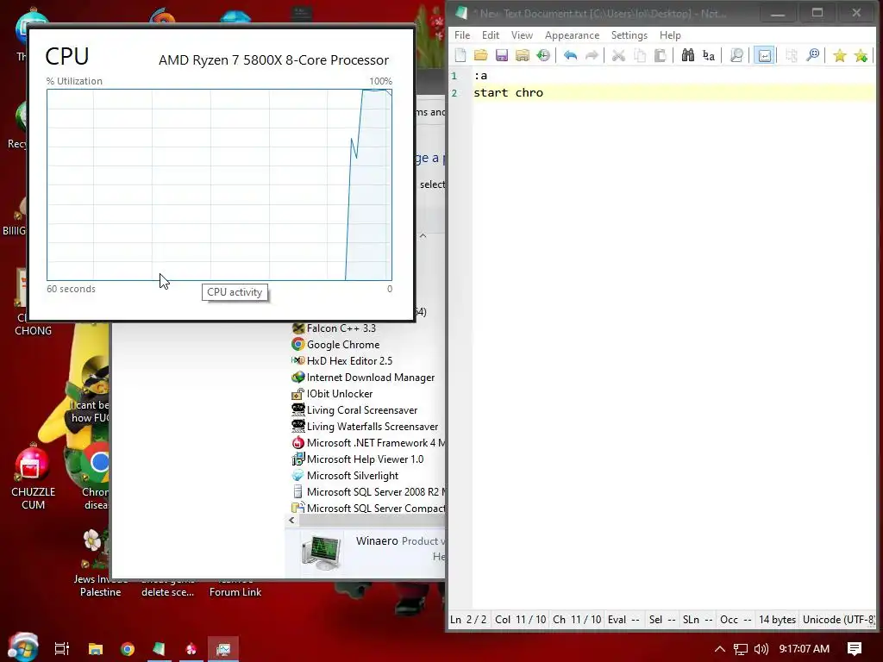Open the Start menu orb
Viewport: 883px width, 662px height.
click(22, 647)
